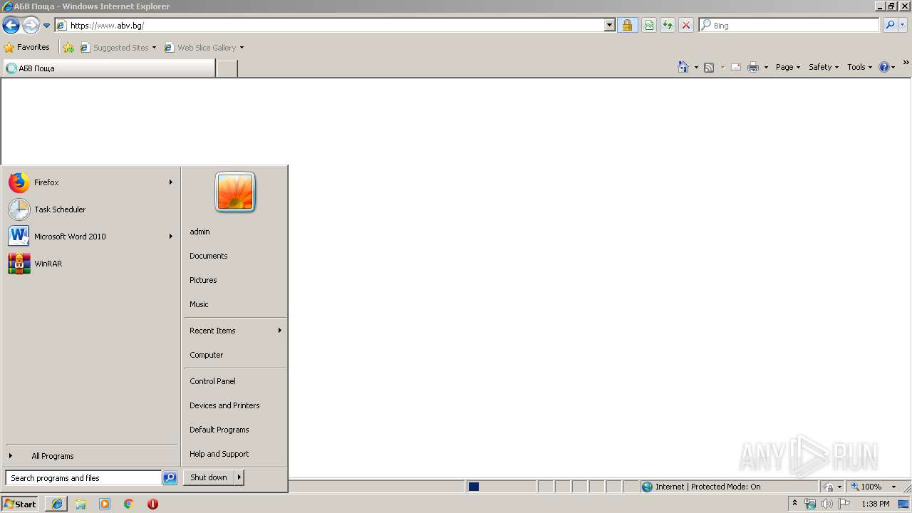This screenshot has width=912, height=513.
Task: Expand Recent Items submenu
Action: 235,331
